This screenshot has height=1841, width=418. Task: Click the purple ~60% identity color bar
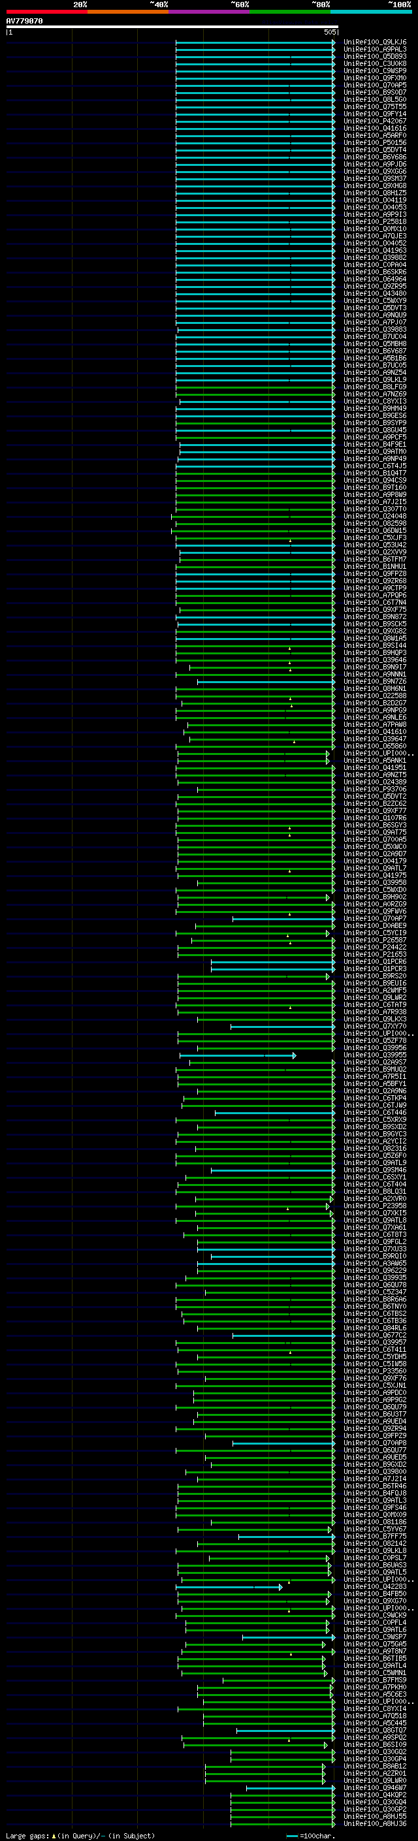[208, 12]
